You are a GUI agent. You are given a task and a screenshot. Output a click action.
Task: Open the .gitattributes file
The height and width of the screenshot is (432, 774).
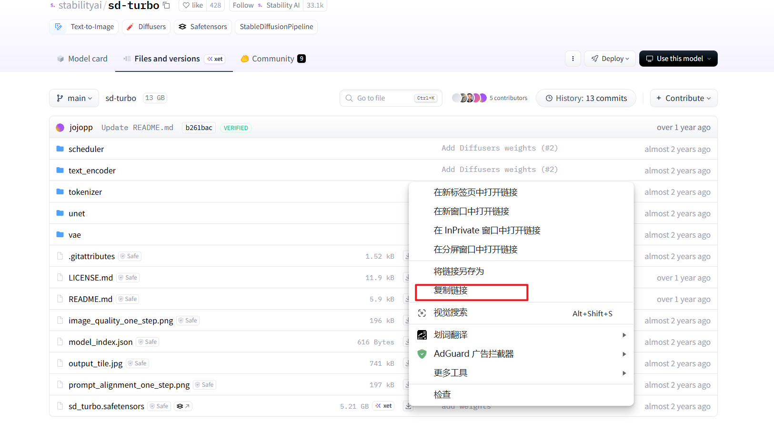91,256
